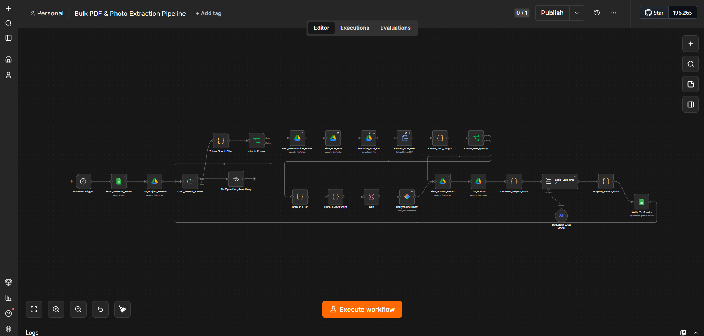Tidy up workflow nodes
Image resolution: width=704 pixels, height=336 pixels.
[x=122, y=309]
